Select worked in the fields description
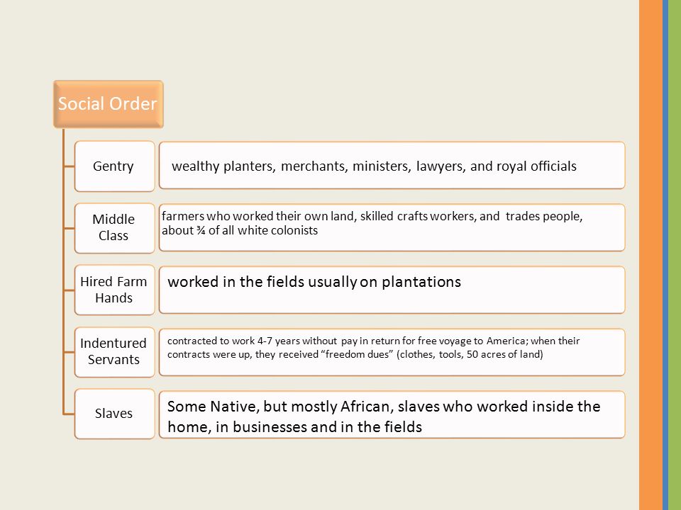The width and height of the screenshot is (681, 510). (392, 290)
